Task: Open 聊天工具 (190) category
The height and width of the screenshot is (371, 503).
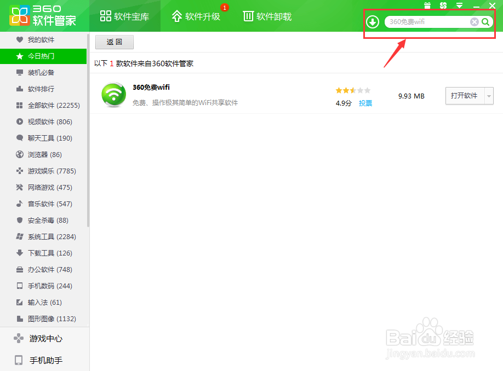Action: click(x=43, y=138)
